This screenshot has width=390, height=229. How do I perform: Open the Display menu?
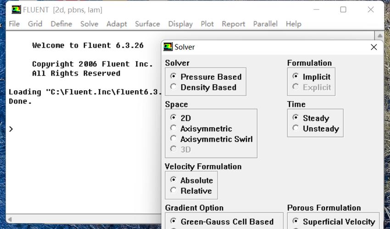tap(181, 24)
